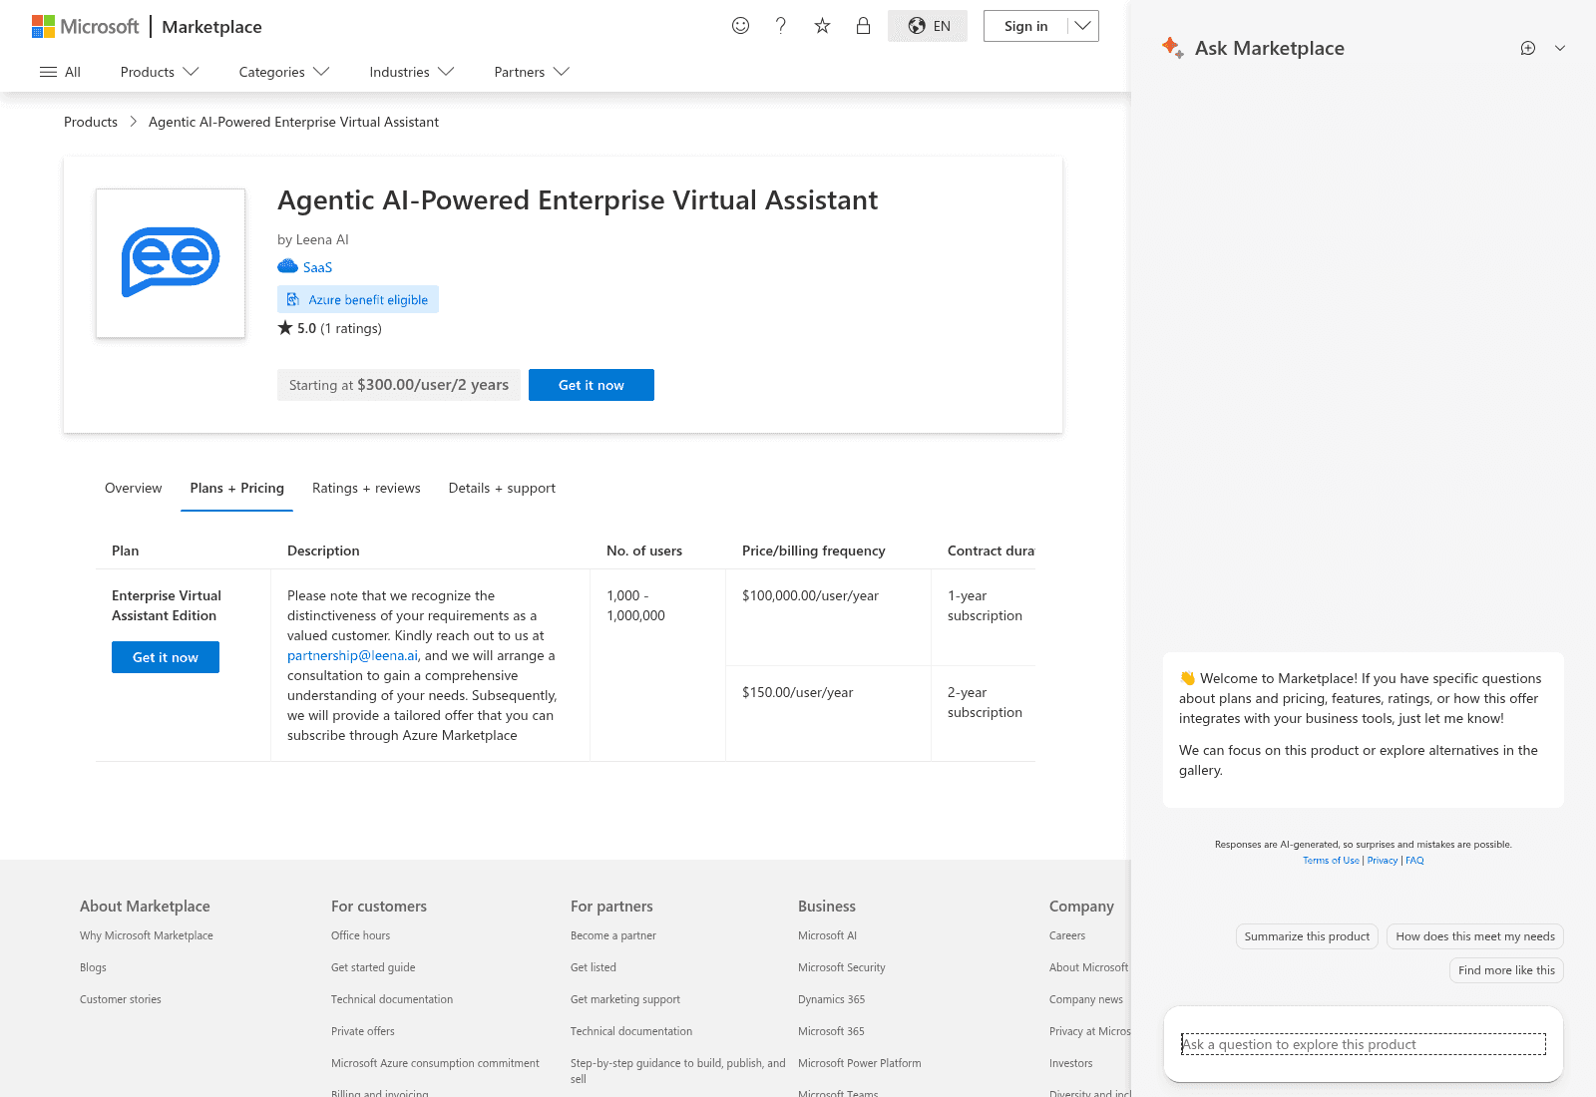Click the help question mark icon
This screenshot has height=1097, width=1596.
[x=781, y=26]
